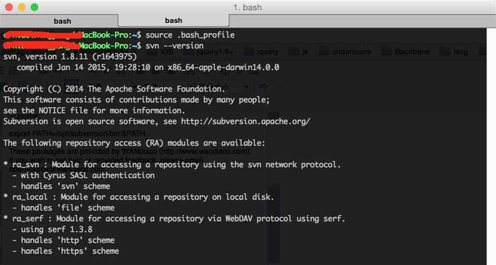Click the faint Backbone folder behind terminal
This screenshot has height=265, width=496.
406,51
